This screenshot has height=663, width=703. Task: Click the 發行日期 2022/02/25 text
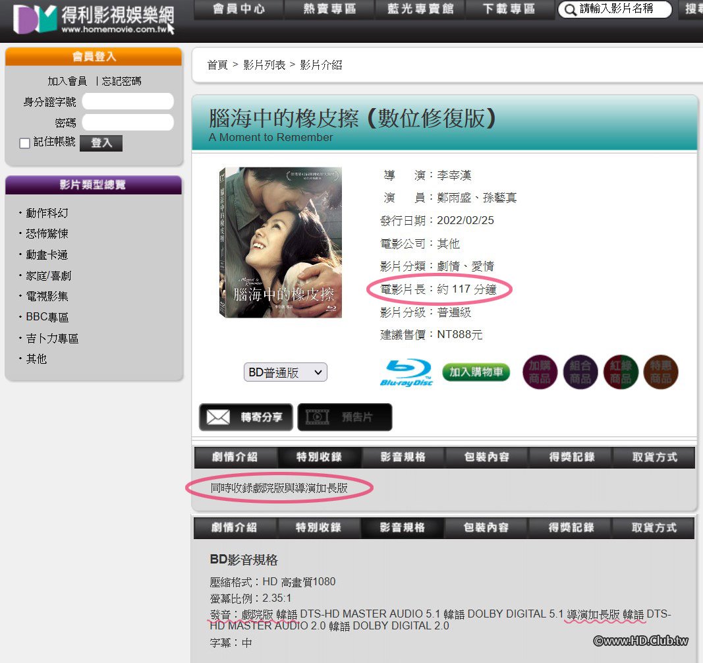click(437, 221)
